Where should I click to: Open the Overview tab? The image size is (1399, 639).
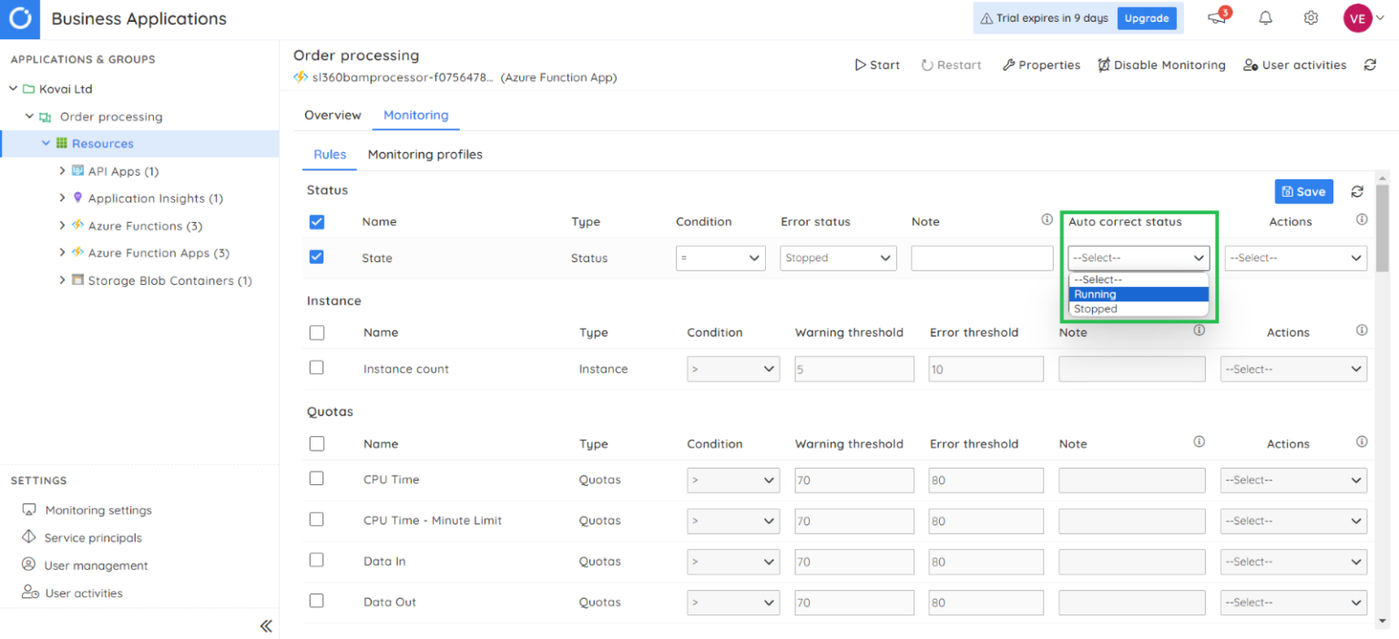coord(332,115)
